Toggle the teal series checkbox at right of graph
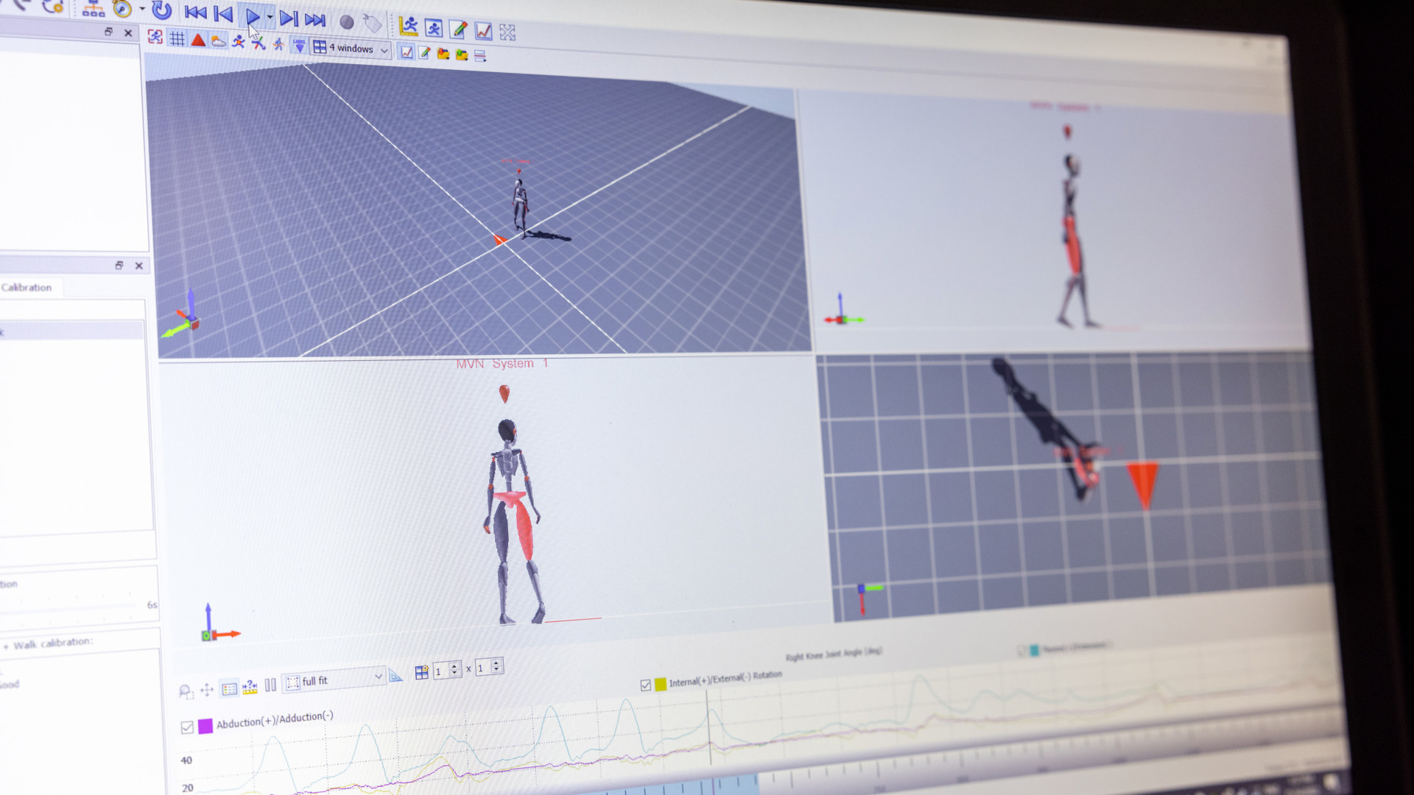Image resolution: width=1414 pixels, height=795 pixels. pyautogui.click(x=1021, y=651)
